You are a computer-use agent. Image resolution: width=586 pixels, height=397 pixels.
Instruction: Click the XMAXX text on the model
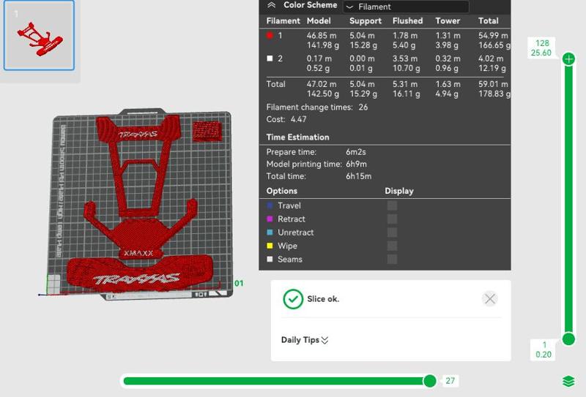tap(138, 254)
